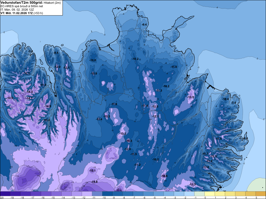Click the -9.4 temperature label
The width and height of the screenshot is (266, 199).
(56, 53)
